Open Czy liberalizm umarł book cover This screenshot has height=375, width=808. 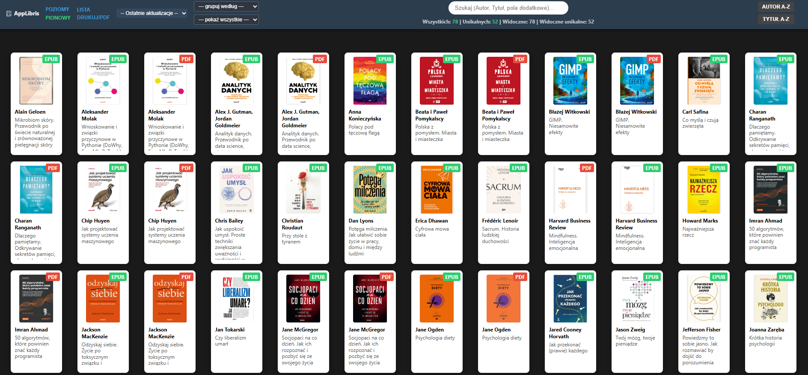pos(237,299)
